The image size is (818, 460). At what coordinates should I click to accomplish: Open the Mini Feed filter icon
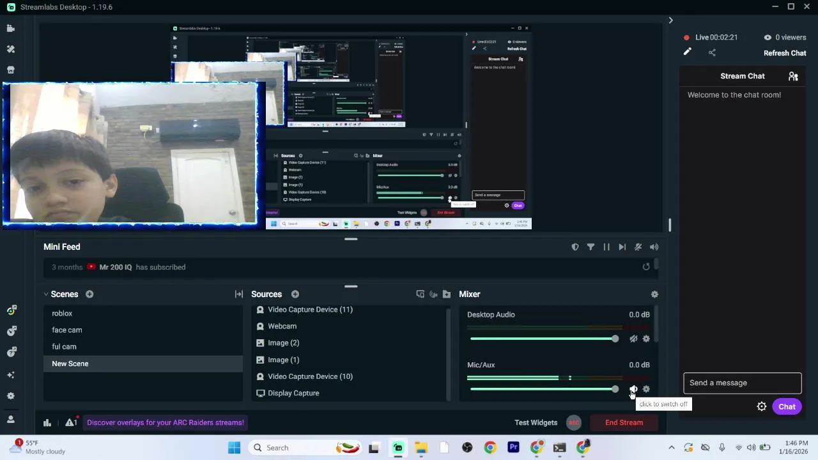(x=590, y=247)
